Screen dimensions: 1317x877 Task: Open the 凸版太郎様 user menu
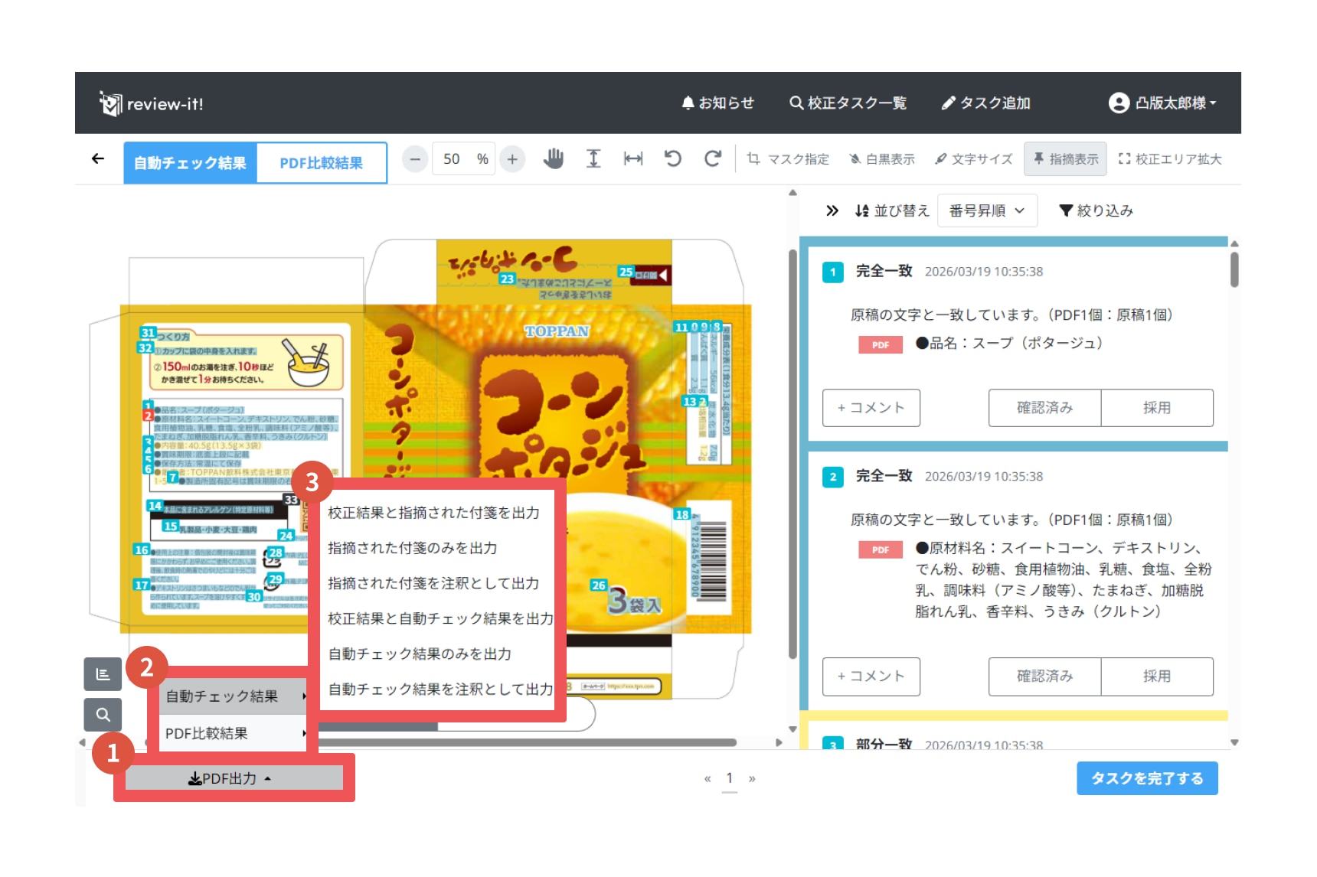[x=1162, y=103]
